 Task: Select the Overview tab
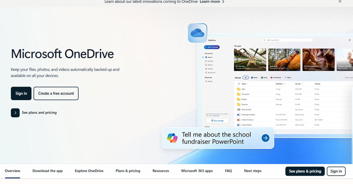pyautogui.click(x=13, y=171)
